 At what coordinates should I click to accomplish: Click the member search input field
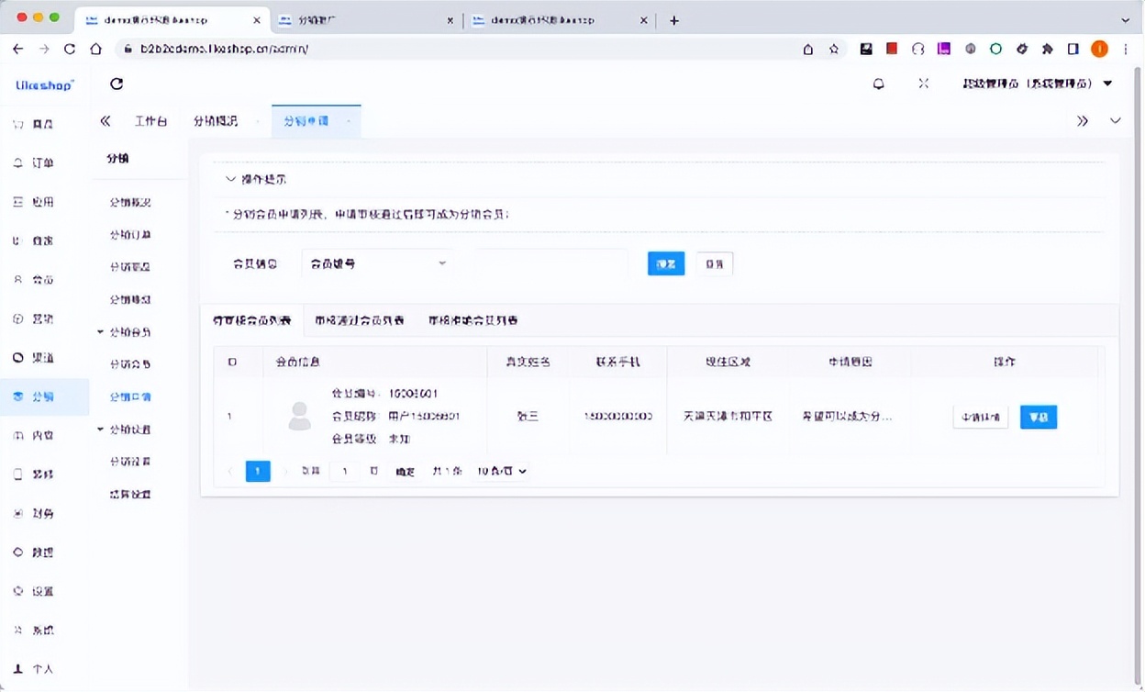pos(551,263)
